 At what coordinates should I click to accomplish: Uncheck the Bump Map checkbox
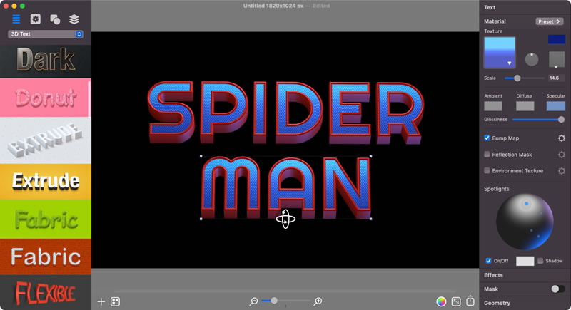[x=487, y=138]
